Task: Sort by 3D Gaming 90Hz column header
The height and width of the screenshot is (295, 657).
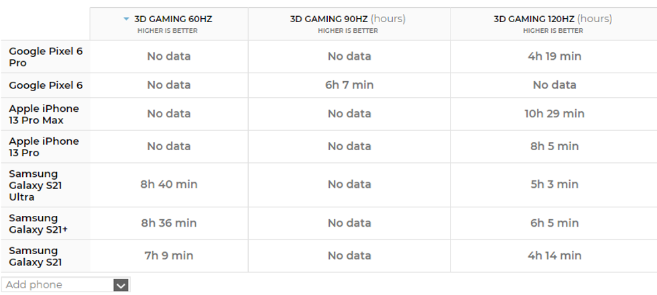Action: [347, 19]
